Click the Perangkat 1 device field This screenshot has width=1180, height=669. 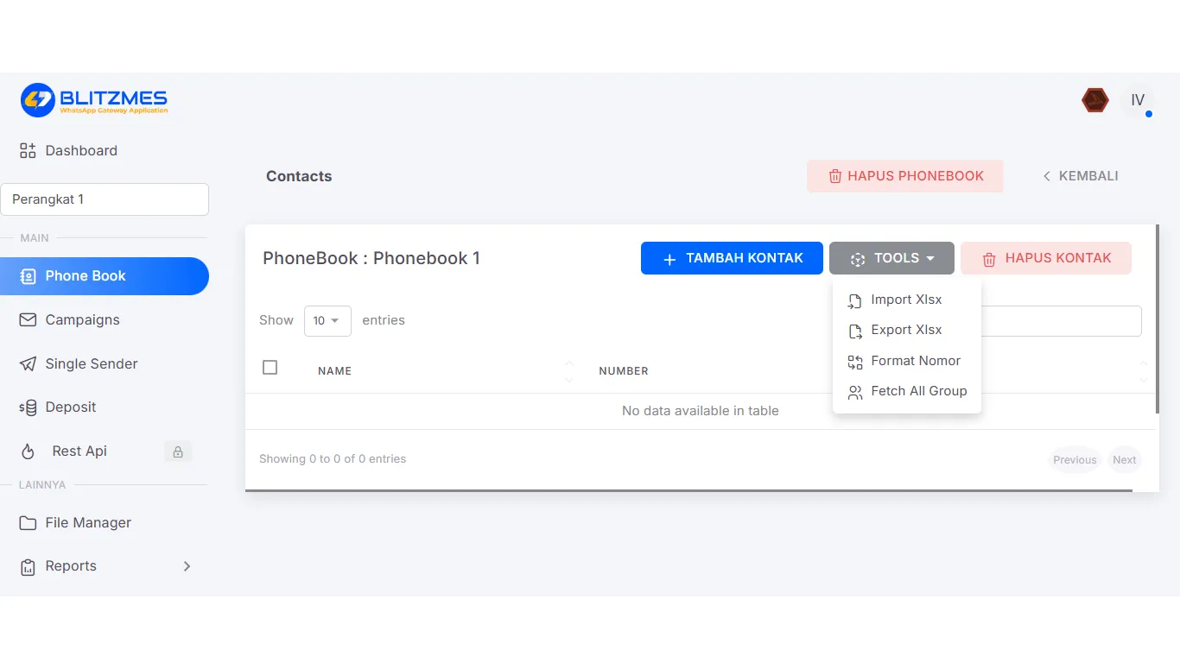point(105,199)
